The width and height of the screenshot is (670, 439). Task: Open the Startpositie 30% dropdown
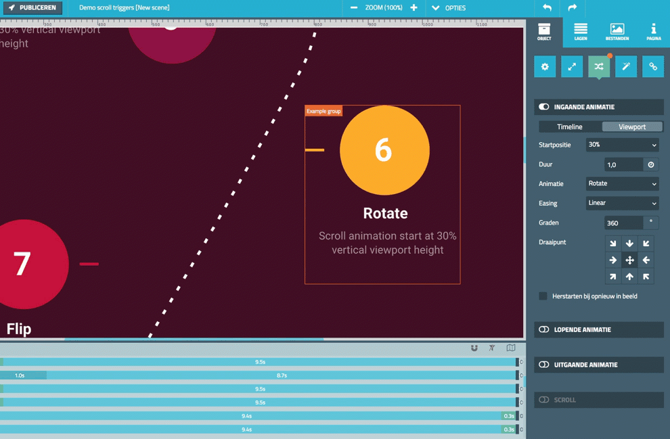[622, 145]
